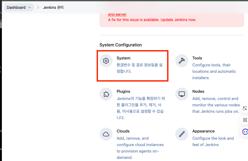This screenshot has height=161, width=248.
Task: Open the Jenkins 관리 breadcrumb
Action: coord(53,7)
